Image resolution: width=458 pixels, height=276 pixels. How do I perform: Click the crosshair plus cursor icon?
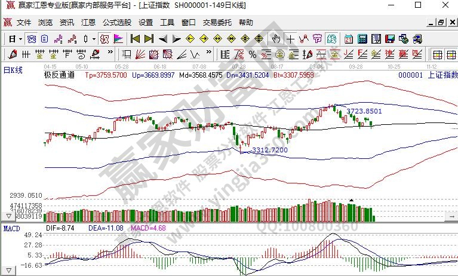click(x=291, y=39)
